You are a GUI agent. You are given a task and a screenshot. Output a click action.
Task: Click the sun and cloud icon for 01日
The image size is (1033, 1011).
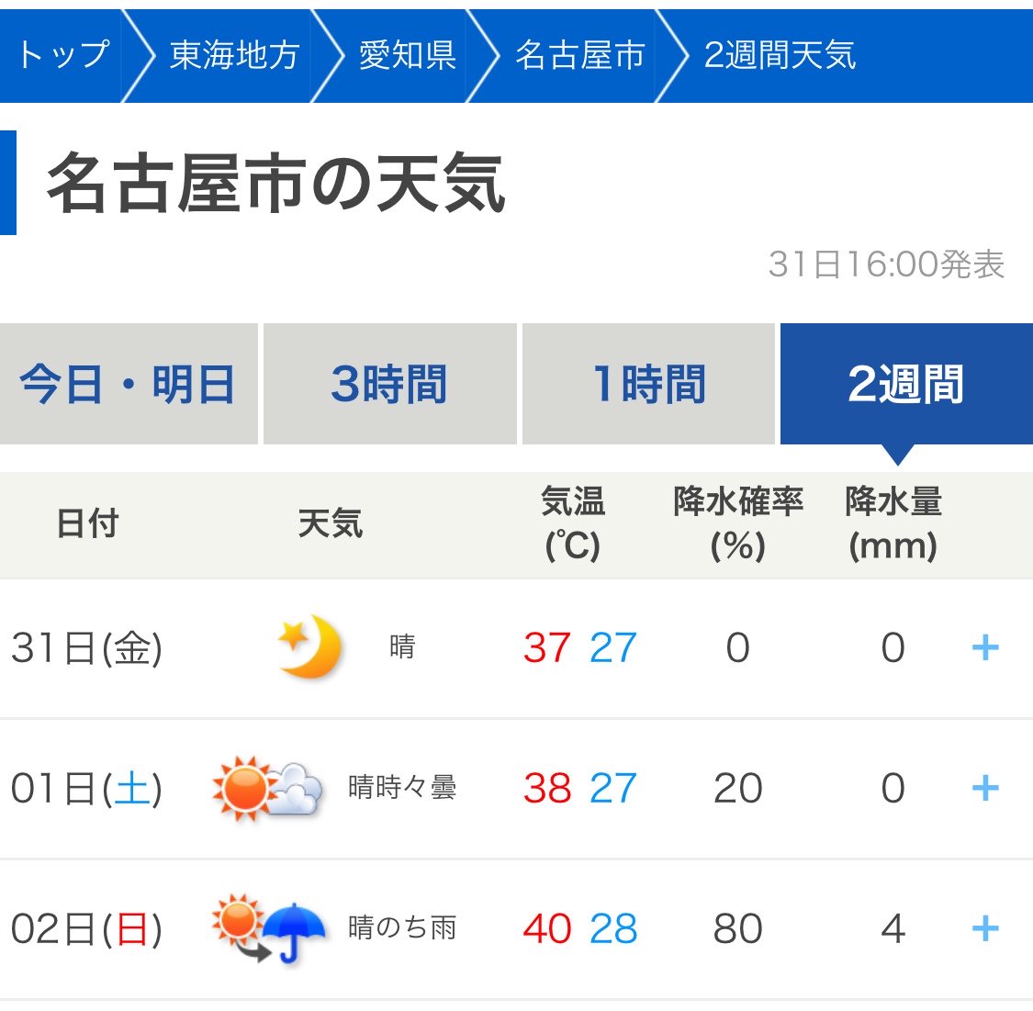point(267,789)
